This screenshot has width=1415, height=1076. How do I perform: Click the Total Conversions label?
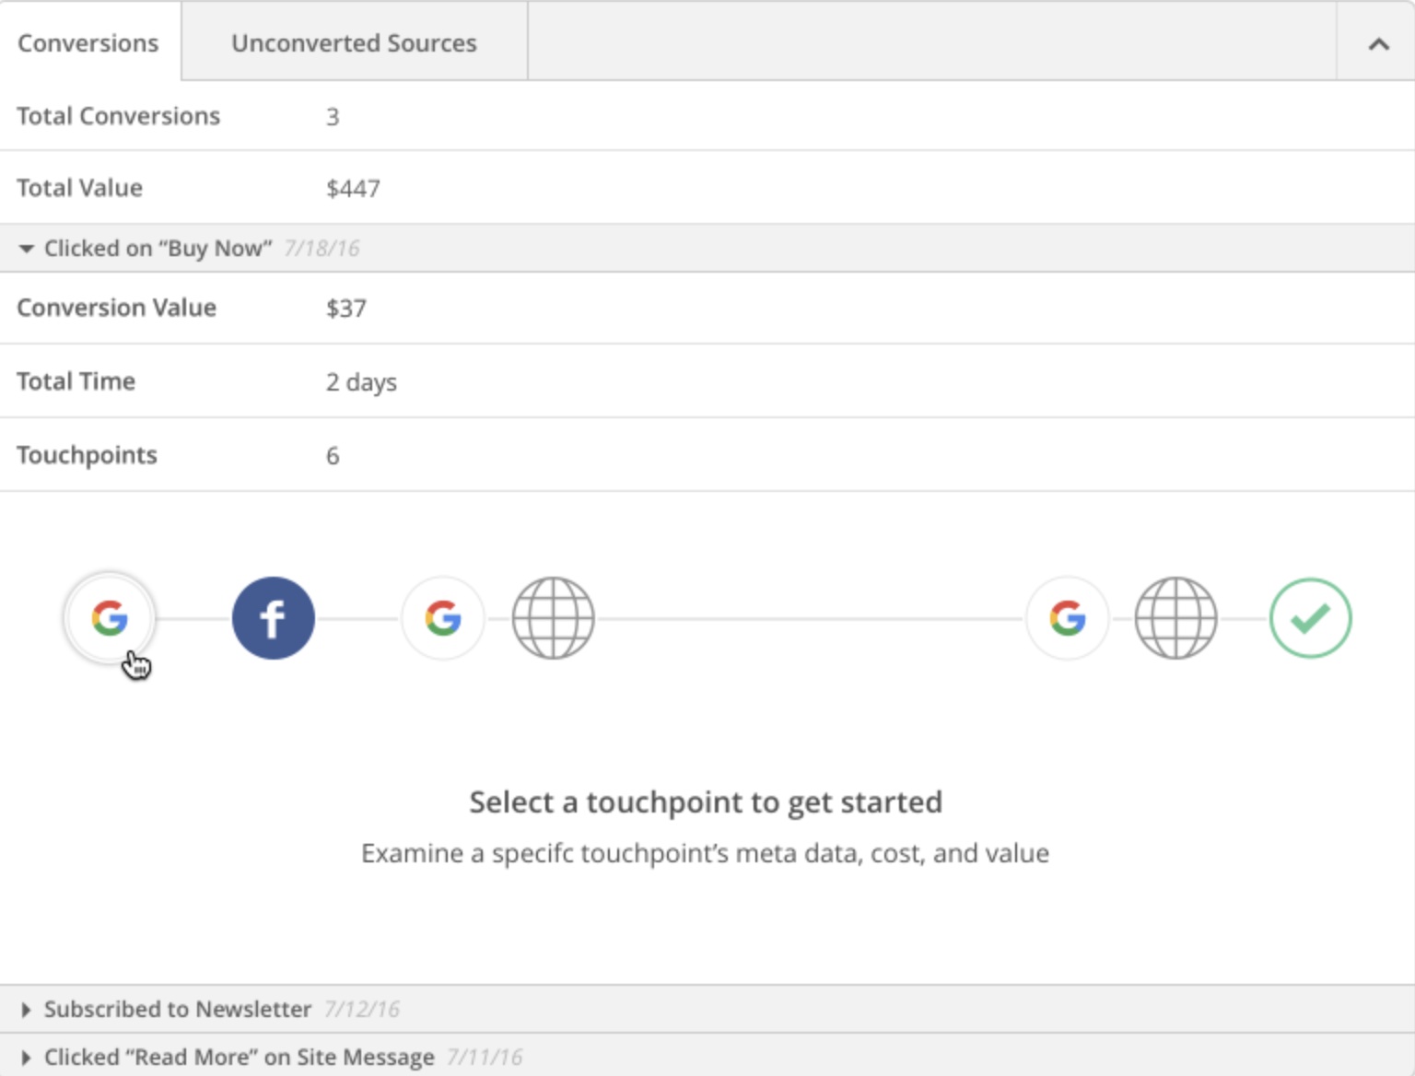click(119, 116)
